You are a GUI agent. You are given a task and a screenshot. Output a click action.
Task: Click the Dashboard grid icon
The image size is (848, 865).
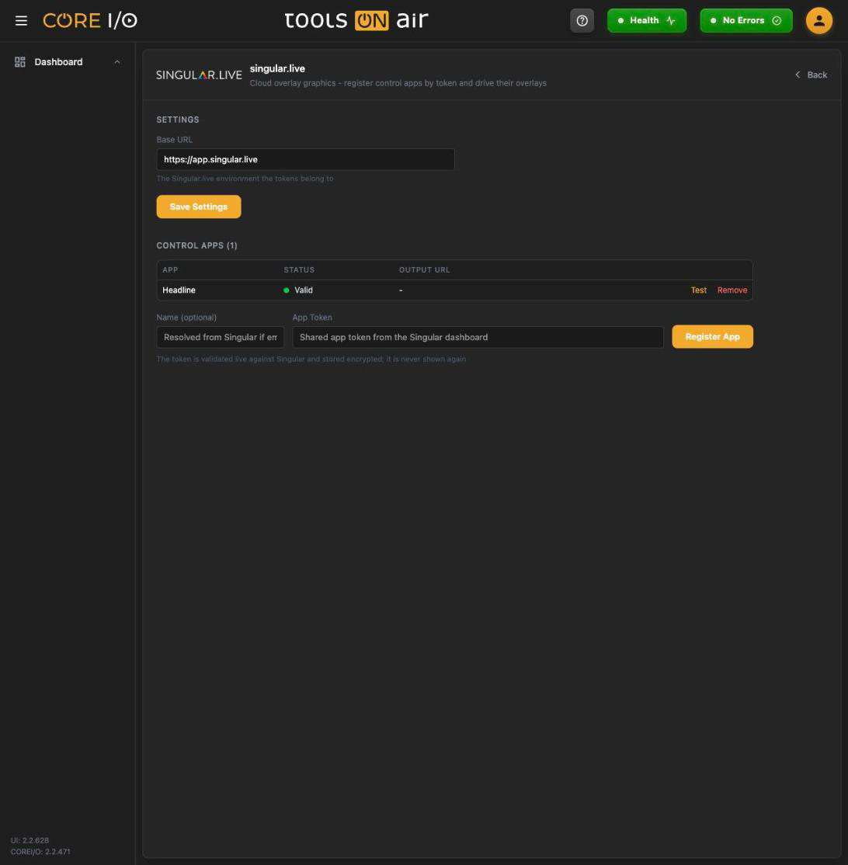(20, 62)
